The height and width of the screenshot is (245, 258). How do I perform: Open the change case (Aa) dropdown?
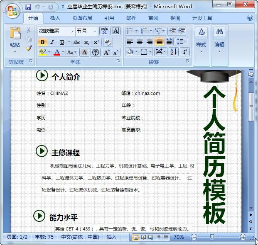(x=72, y=52)
